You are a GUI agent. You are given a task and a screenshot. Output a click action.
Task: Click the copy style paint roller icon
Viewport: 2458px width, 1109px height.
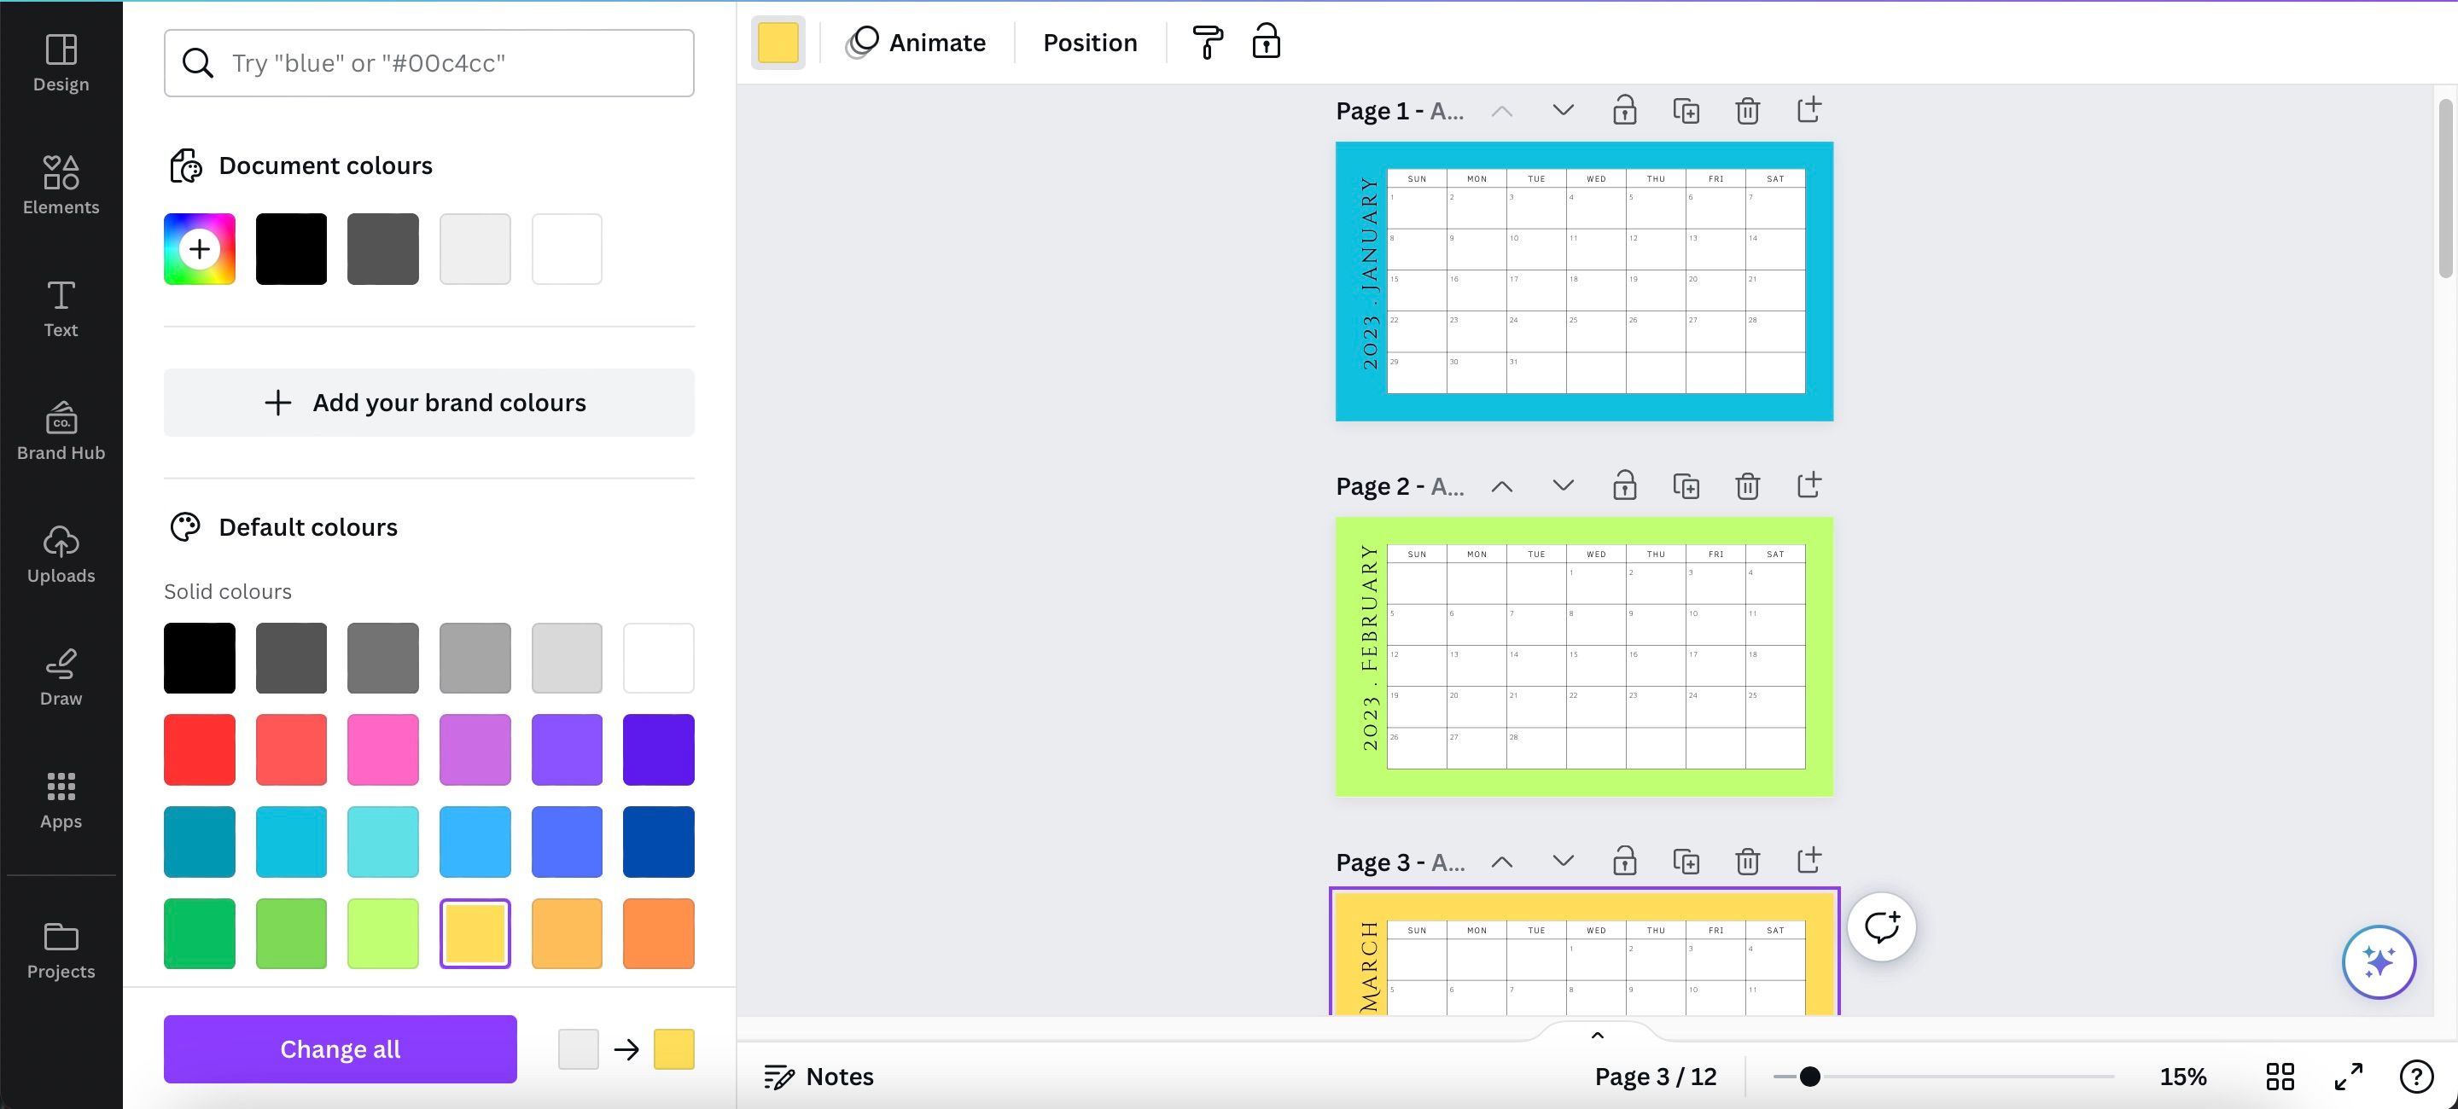(x=1207, y=43)
